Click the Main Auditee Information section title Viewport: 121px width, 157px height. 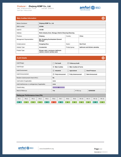[27, 18]
